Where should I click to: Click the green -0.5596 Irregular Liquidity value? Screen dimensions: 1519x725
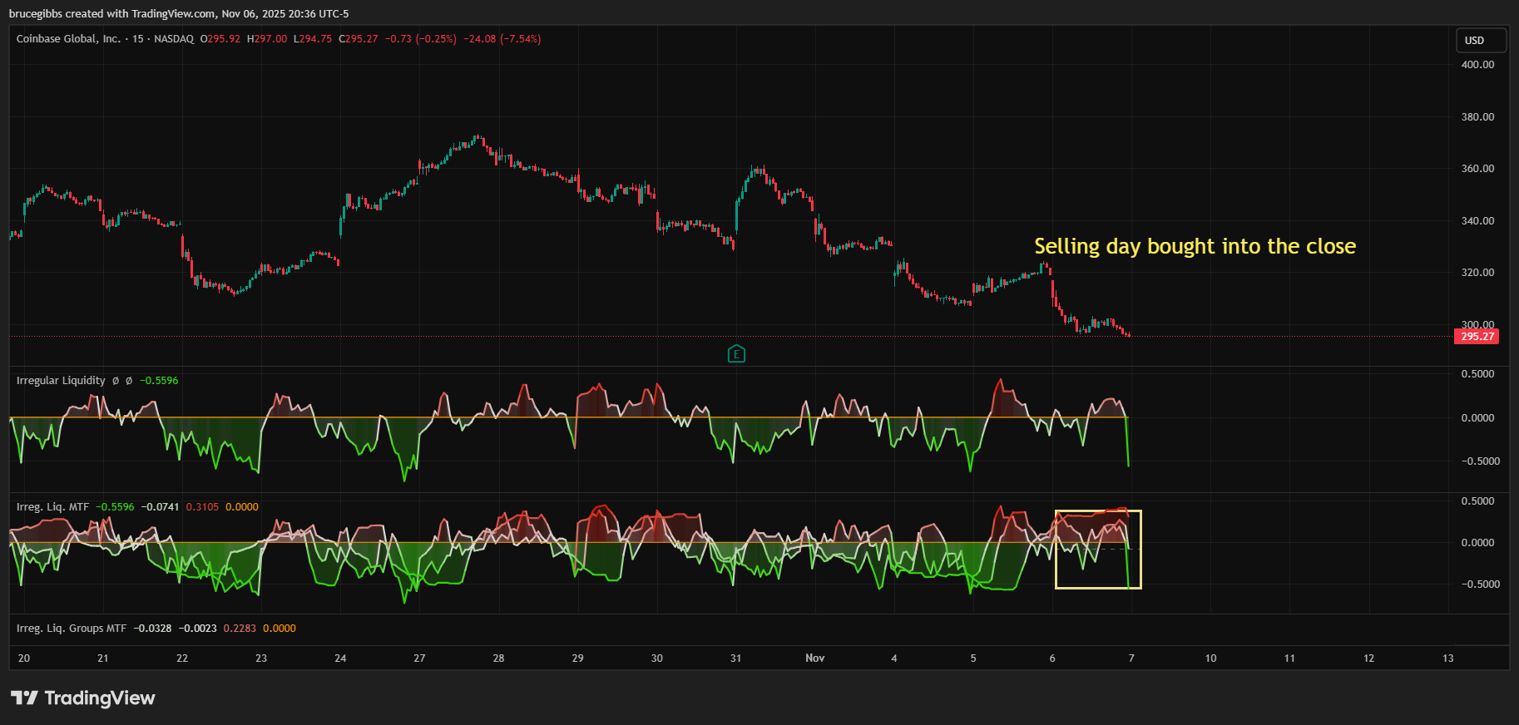[159, 381]
